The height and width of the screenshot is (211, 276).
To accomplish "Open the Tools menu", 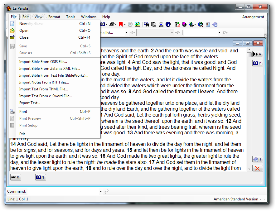I will tap(70, 17).
